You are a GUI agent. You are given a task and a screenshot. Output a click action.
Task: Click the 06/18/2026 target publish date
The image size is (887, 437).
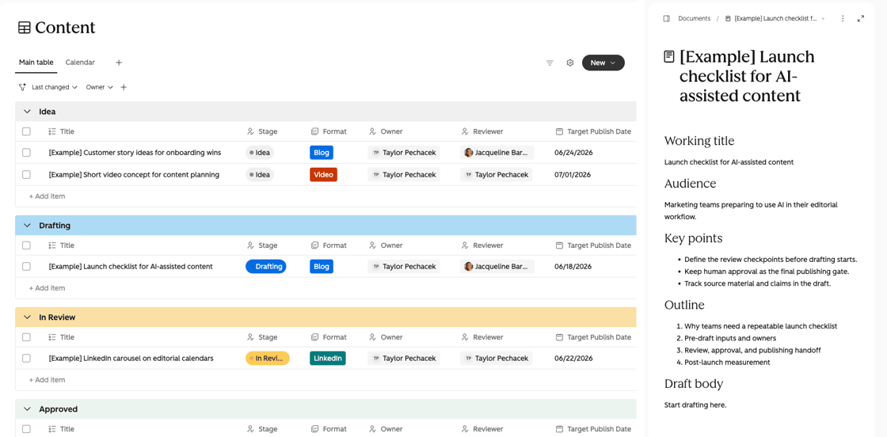(x=573, y=266)
